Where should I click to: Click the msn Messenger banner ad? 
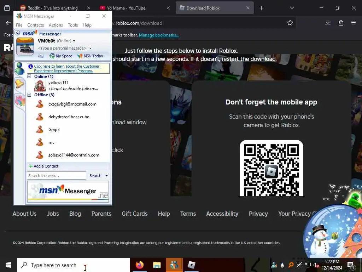(68, 192)
